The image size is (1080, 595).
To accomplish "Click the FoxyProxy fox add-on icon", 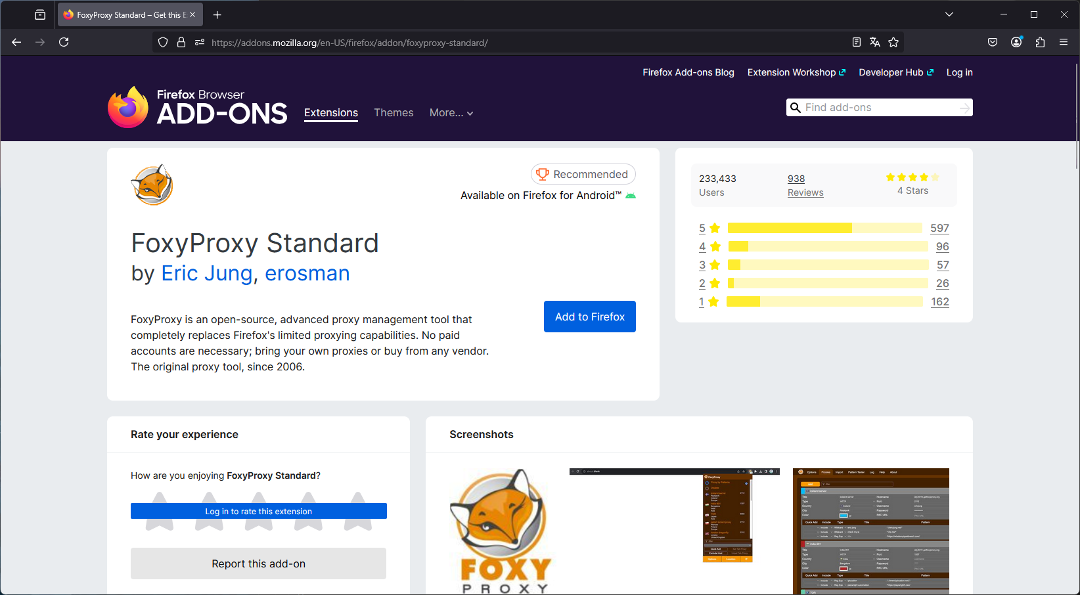I will 152,185.
